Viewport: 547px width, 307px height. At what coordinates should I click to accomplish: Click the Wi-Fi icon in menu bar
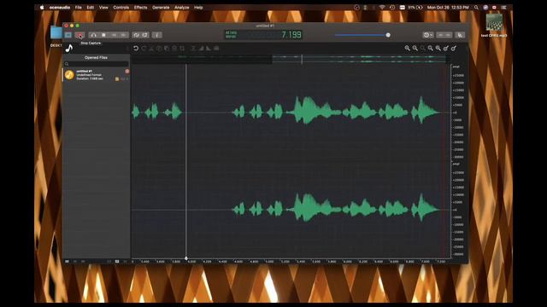tap(382, 8)
